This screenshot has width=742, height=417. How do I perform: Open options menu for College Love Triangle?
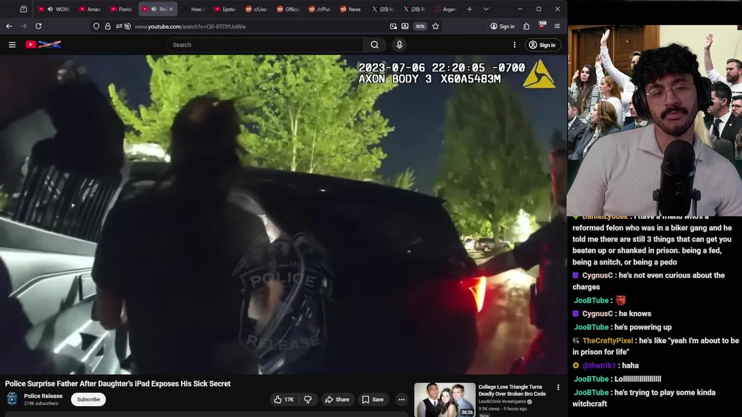pyautogui.click(x=558, y=387)
